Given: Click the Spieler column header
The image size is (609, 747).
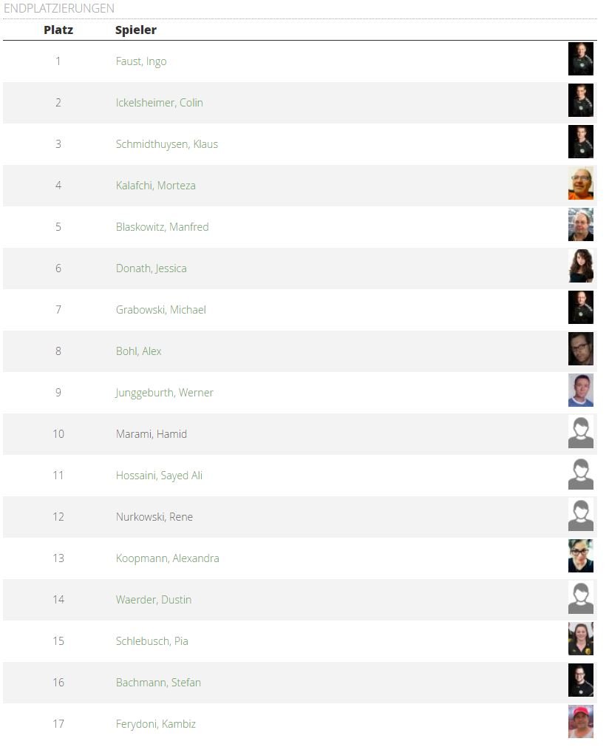Looking at the screenshot, I should [x=136, y=30].
